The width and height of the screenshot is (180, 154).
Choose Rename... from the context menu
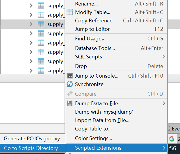click(86, 4)
